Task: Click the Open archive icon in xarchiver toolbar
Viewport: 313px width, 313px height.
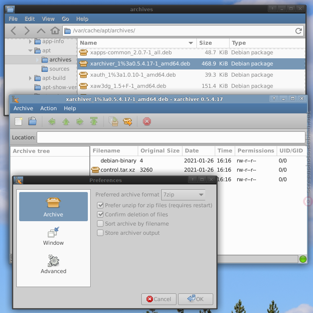Action: pos(32,121)
